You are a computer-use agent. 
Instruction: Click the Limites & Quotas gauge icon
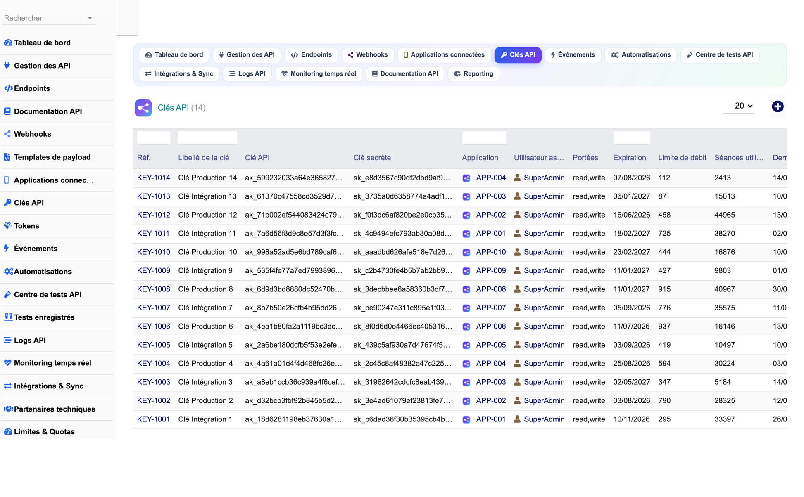tap(8, 432)
